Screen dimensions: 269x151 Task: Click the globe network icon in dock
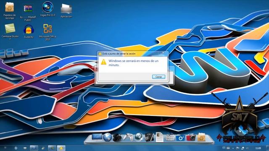click(138, 137)
